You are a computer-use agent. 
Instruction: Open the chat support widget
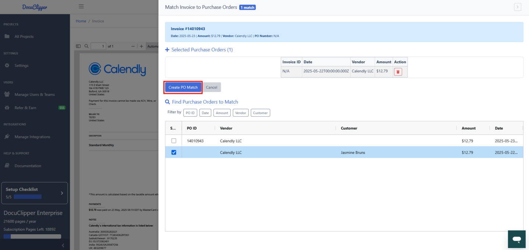tap(517, 239)
